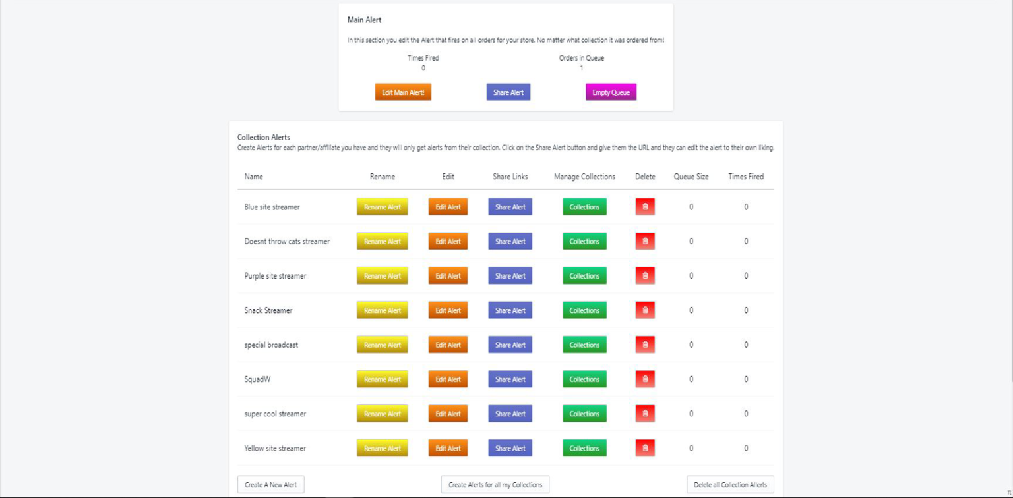1013x498 pixels.
Task: Edit the super cool streamer alert
Action: (448, 414)
